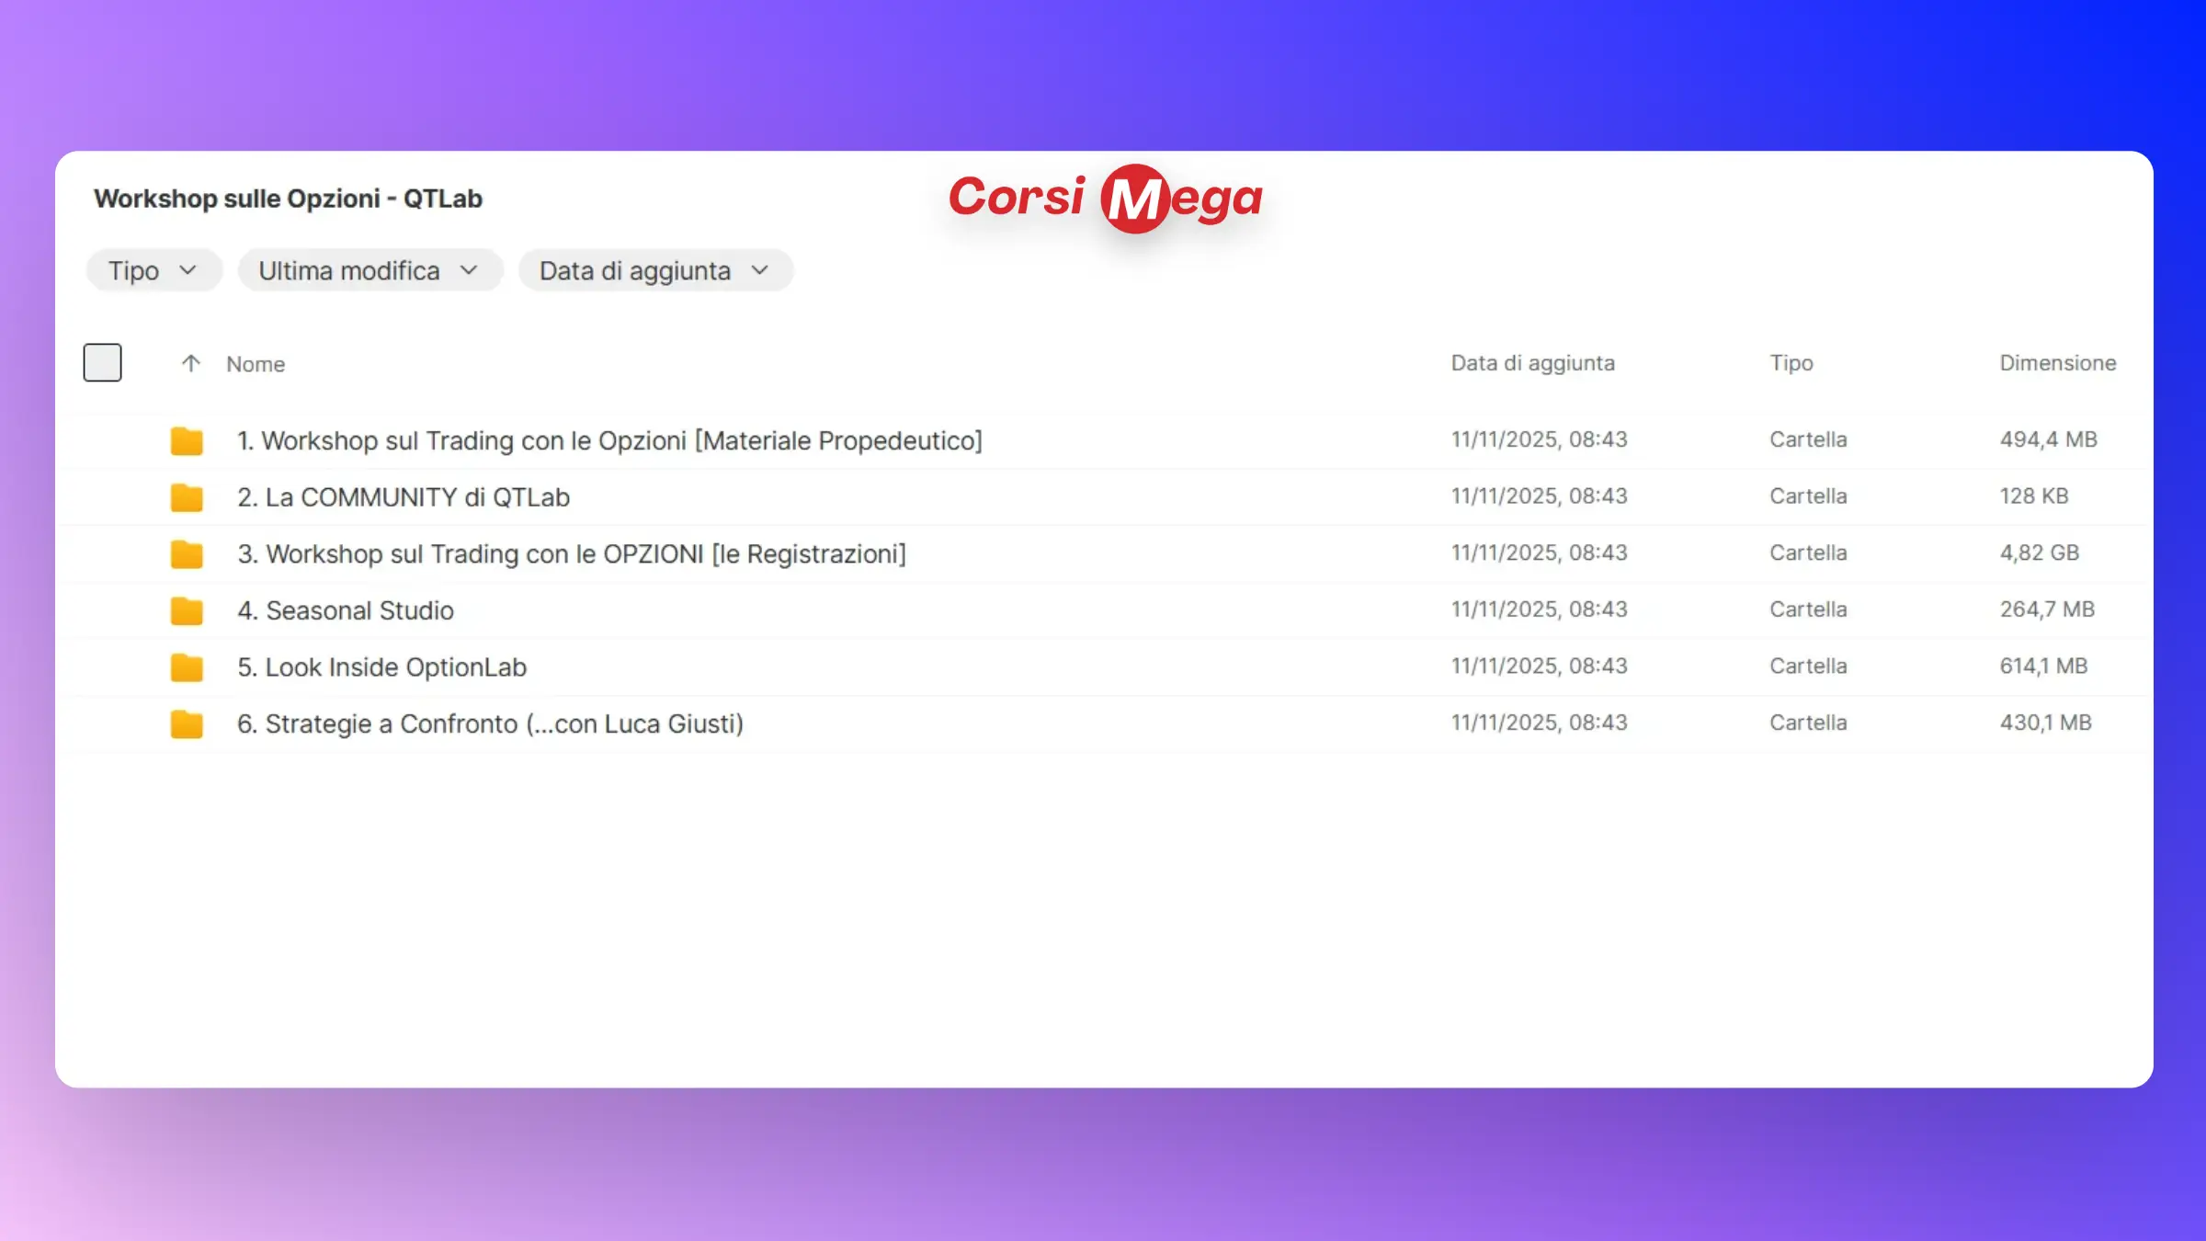This screenshot has width=2206, height=1241.
Task: Open the Data di aggiunta filter dropdown
Action: [654, 270]
